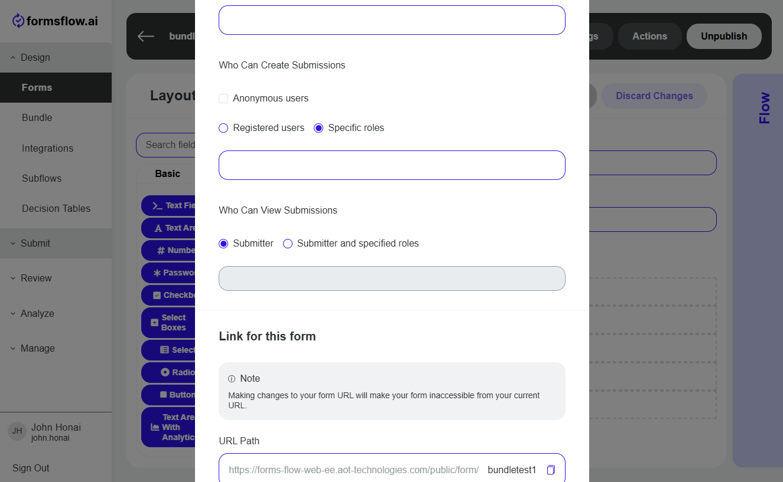Click the back arrow icon in header
Image resolution: width=783 pixels, height=482 pixels.
tap(146, 36)
